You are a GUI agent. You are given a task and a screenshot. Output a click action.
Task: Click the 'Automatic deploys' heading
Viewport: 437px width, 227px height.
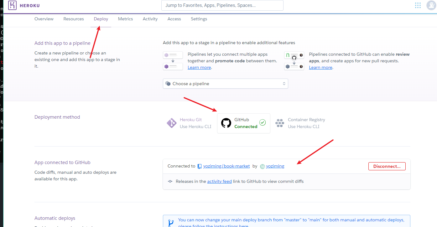55,218
